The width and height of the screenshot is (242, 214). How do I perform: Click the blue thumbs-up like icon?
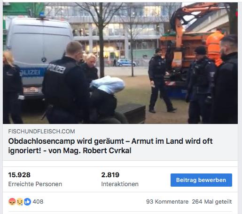27,202
